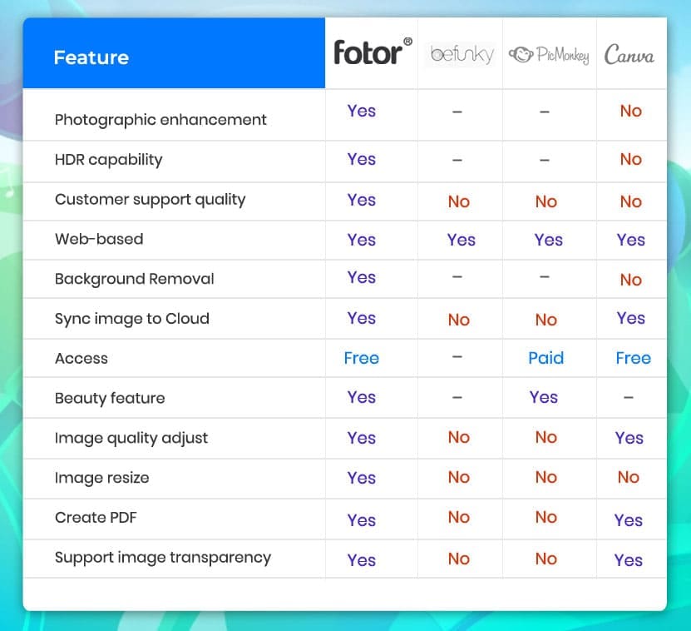Click the blue Feature header cell
Viewport: 691px width, 631px height.
[174, 57]
